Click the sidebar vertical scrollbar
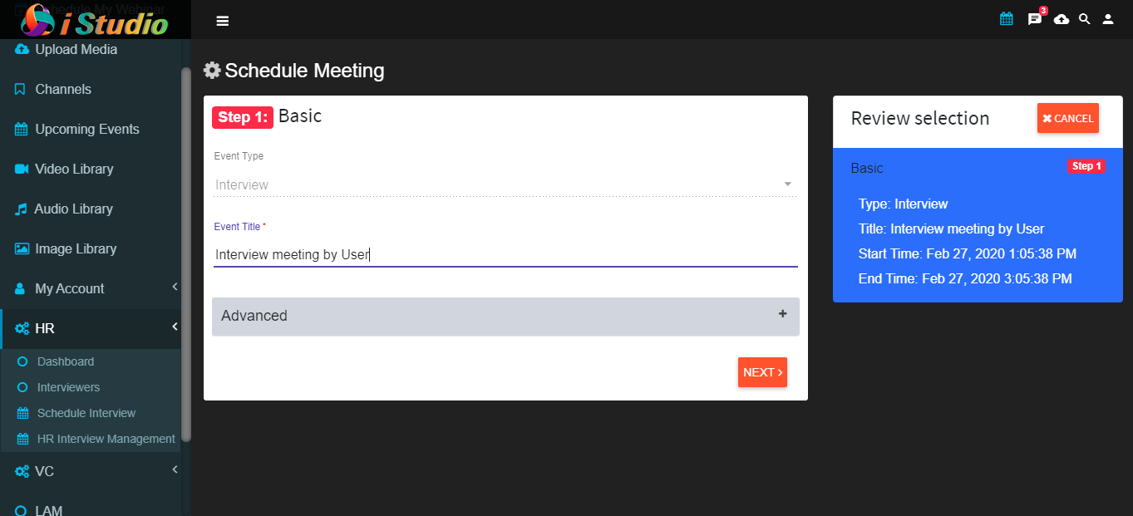1133x516 pixels. [186, 253]
